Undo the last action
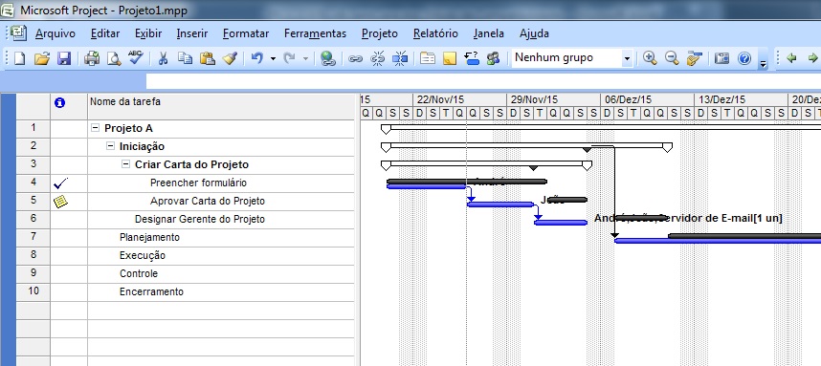821x366 pixels. [257, 58]
